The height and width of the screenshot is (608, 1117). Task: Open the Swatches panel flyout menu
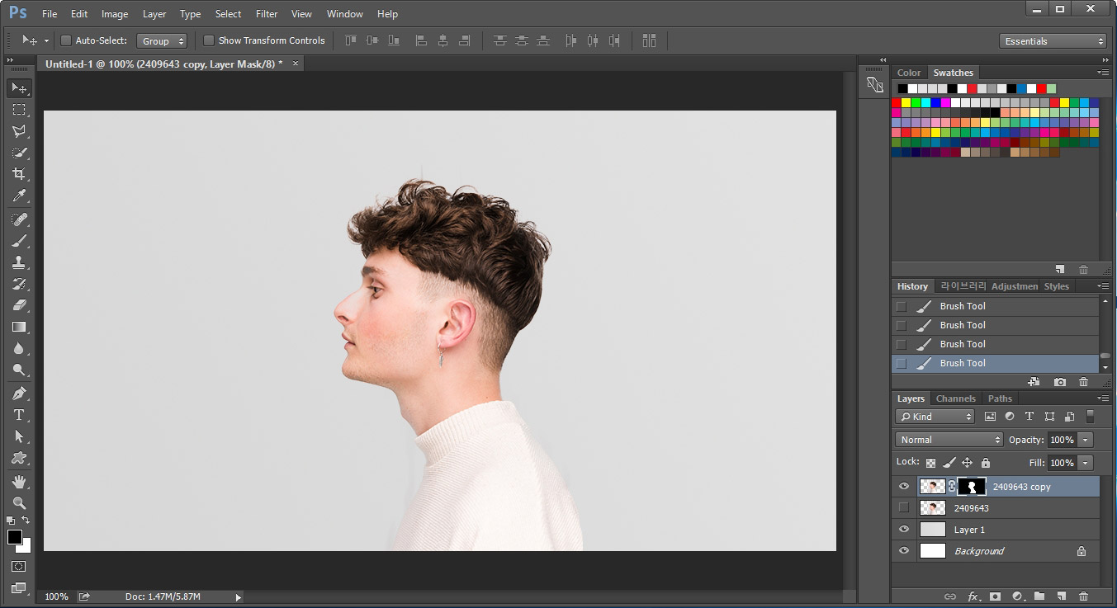[x=1103, y=73]
